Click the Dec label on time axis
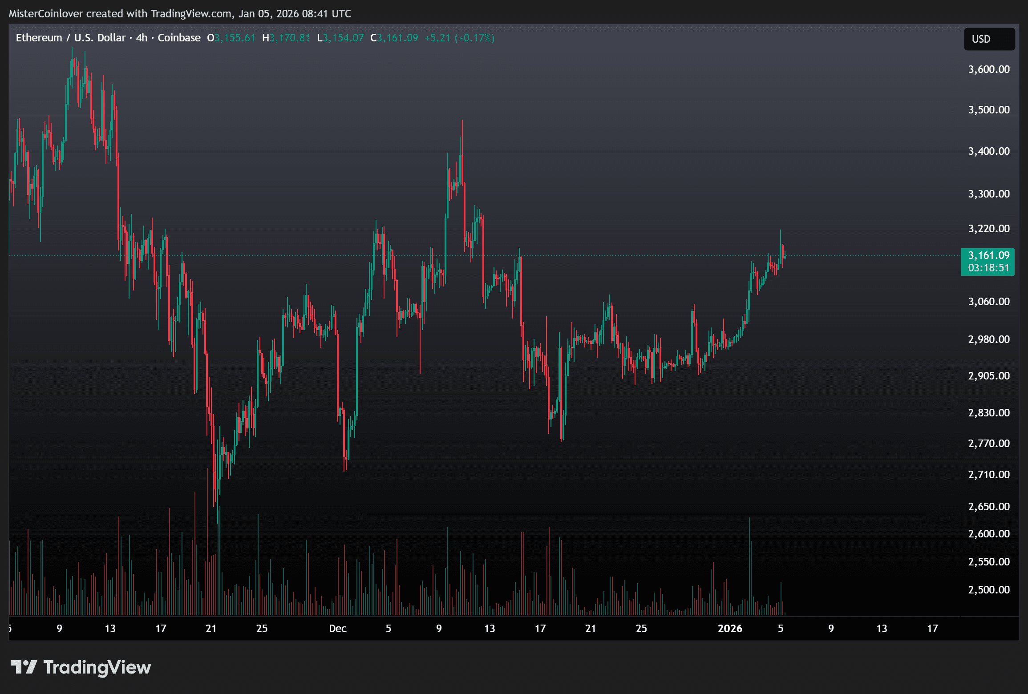The height and width of the screenshot is (694, 1028). (337, 629)
